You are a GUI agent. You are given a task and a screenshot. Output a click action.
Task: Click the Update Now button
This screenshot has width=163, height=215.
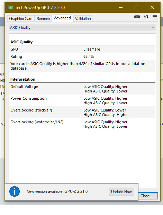tap(121, 192)
